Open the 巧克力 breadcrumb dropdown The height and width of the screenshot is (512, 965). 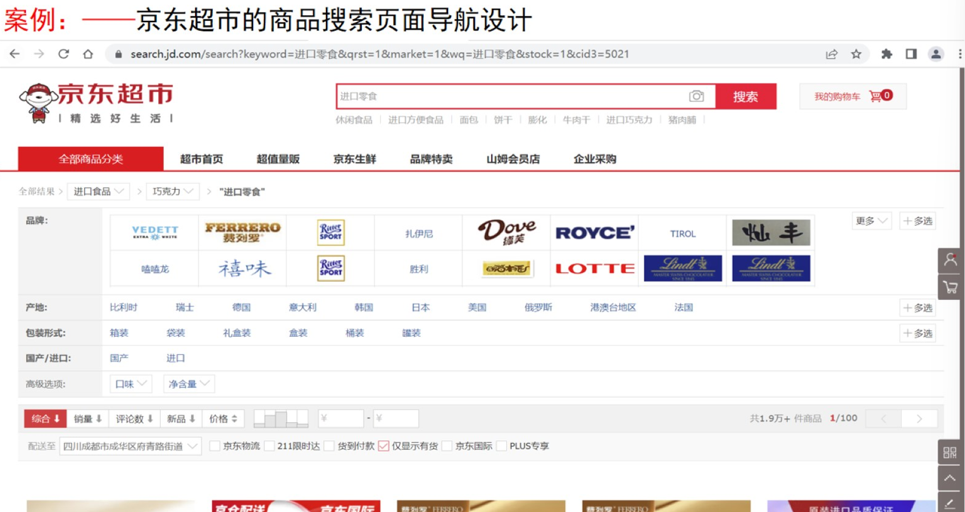[173, 191]
